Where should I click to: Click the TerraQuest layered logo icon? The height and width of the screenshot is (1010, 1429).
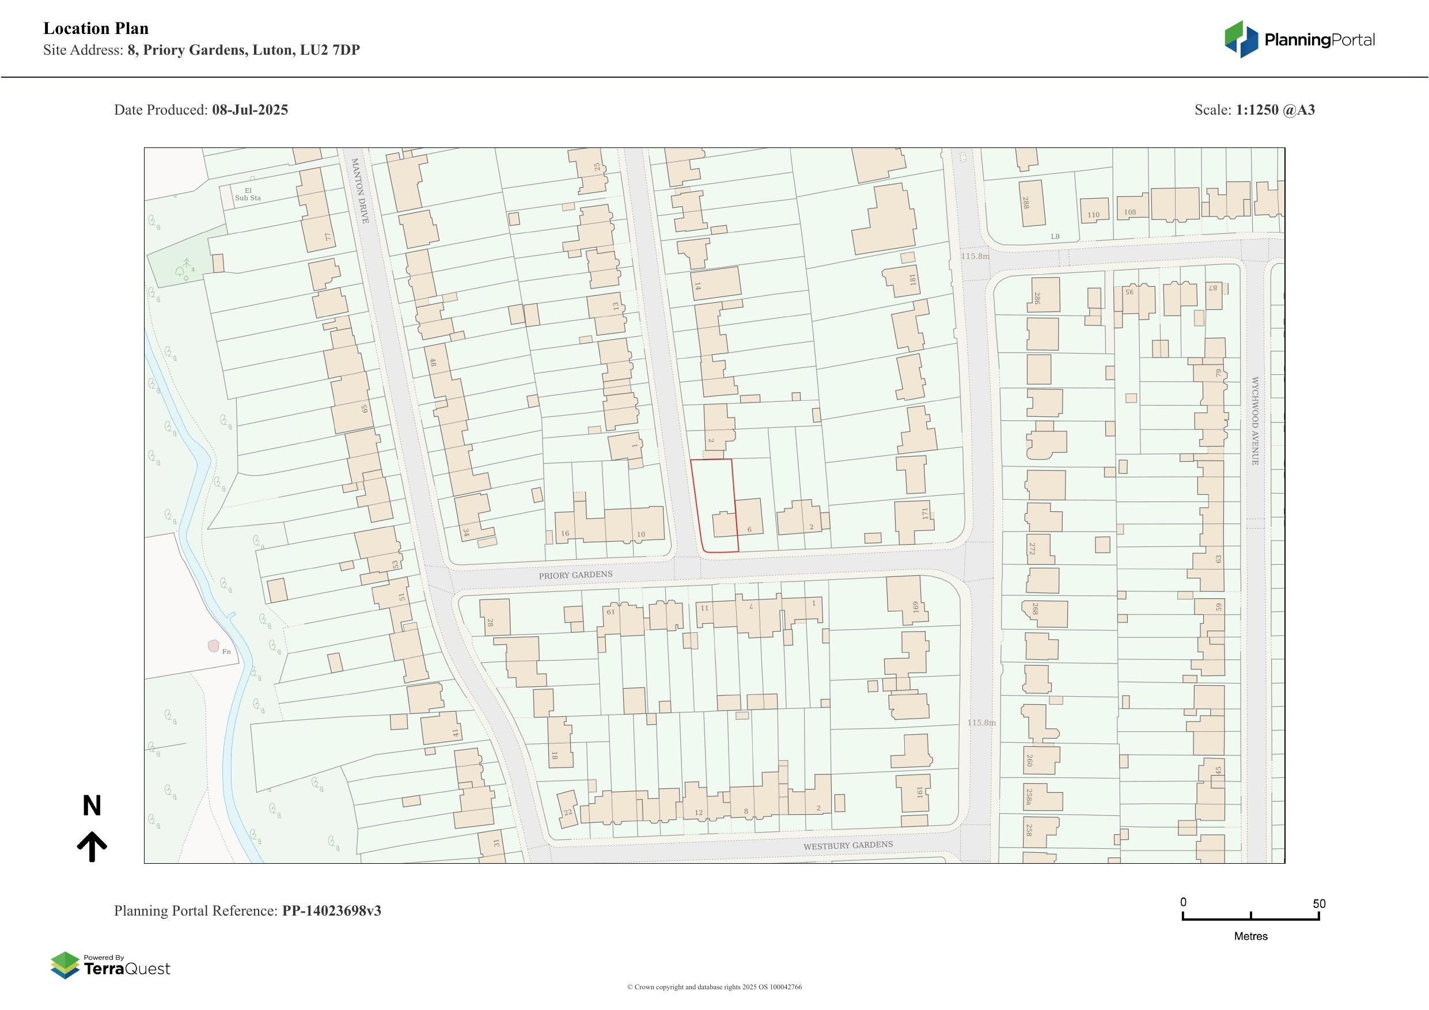pyautogui.click(x=65, y=965)
